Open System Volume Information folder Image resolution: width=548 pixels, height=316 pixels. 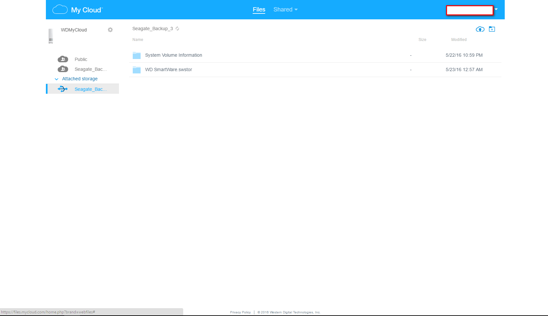click(x=174, y=55)
